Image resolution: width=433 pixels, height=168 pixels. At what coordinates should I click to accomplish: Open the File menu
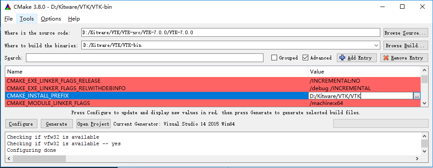[x=8, y=19]
